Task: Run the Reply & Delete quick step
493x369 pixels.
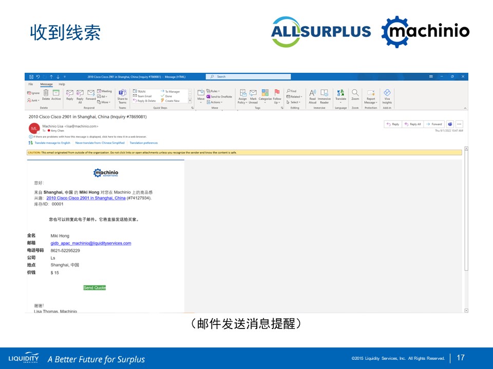Action: [x=145, y=101]
